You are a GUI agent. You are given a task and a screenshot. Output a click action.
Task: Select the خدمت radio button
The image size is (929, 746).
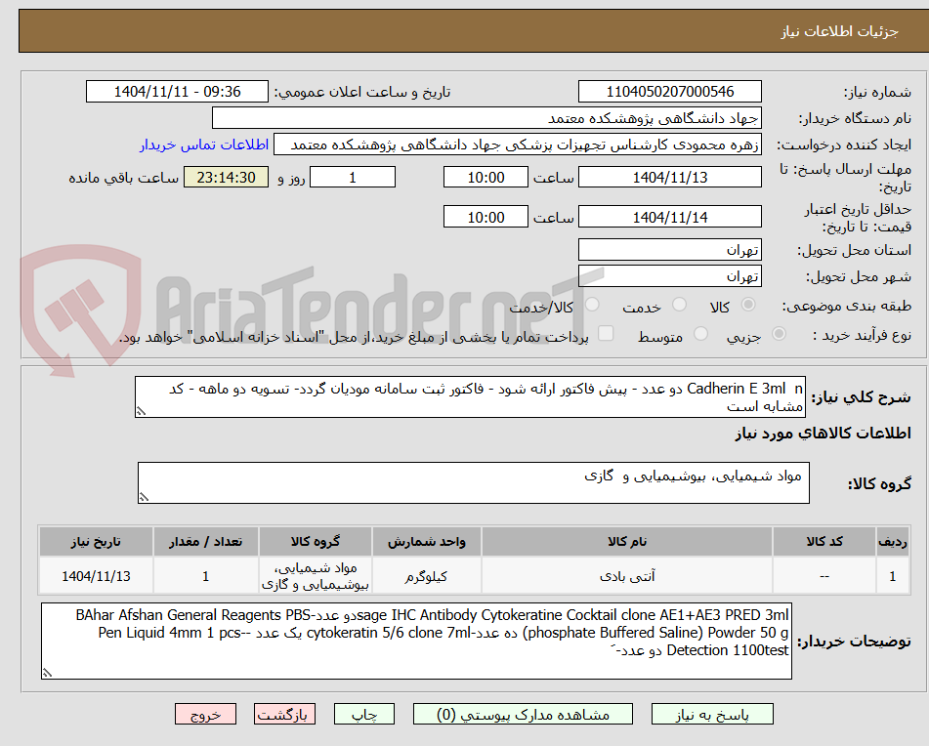coord(679,305)
